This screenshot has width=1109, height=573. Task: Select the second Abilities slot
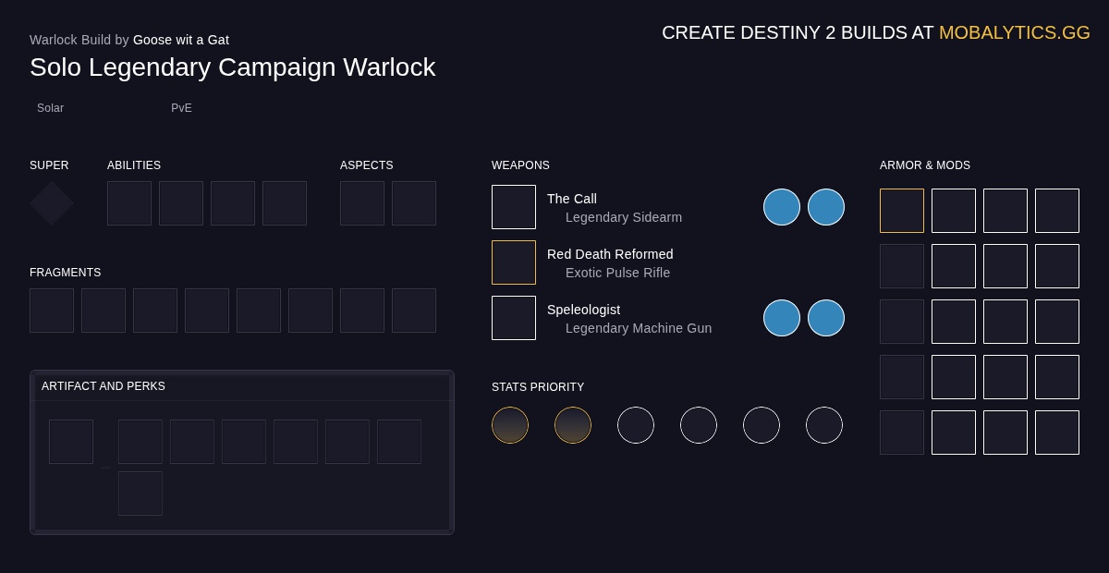coord(181,203)
